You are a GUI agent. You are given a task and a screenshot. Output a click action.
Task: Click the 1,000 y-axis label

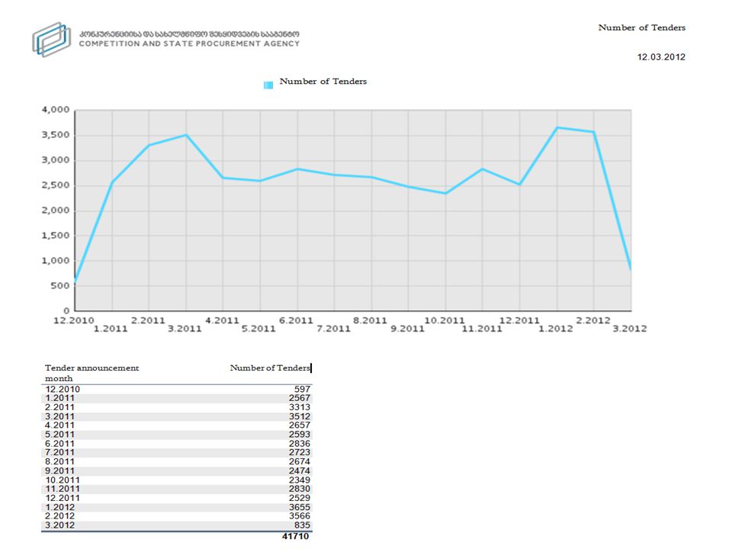(56, 261)
